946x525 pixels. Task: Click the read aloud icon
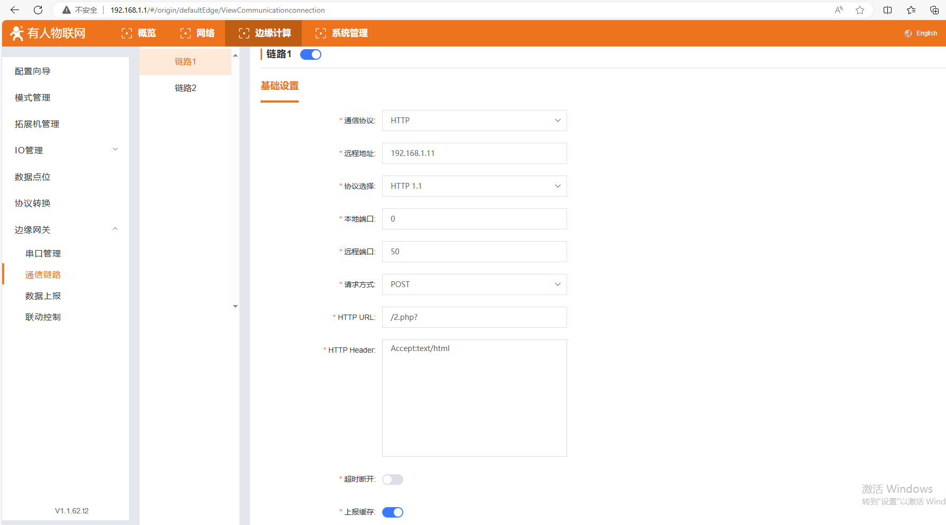[839, 10]
